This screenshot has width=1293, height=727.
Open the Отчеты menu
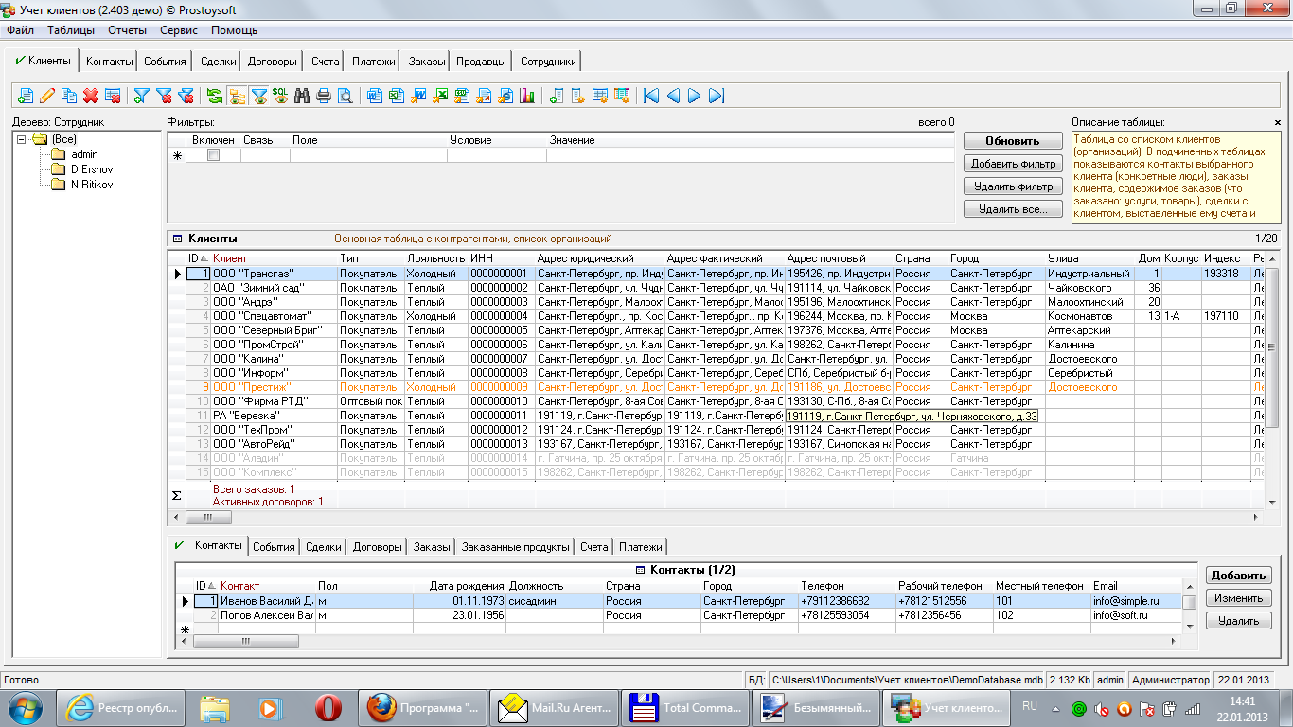point(127,30)
